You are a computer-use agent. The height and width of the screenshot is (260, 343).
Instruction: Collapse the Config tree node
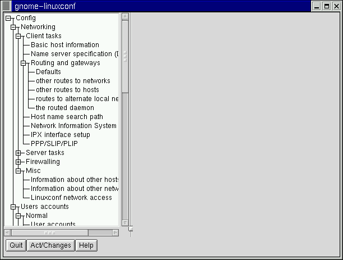(x=8, y=18)
